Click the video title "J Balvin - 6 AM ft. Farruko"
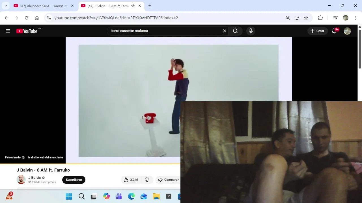 point(43,170)
